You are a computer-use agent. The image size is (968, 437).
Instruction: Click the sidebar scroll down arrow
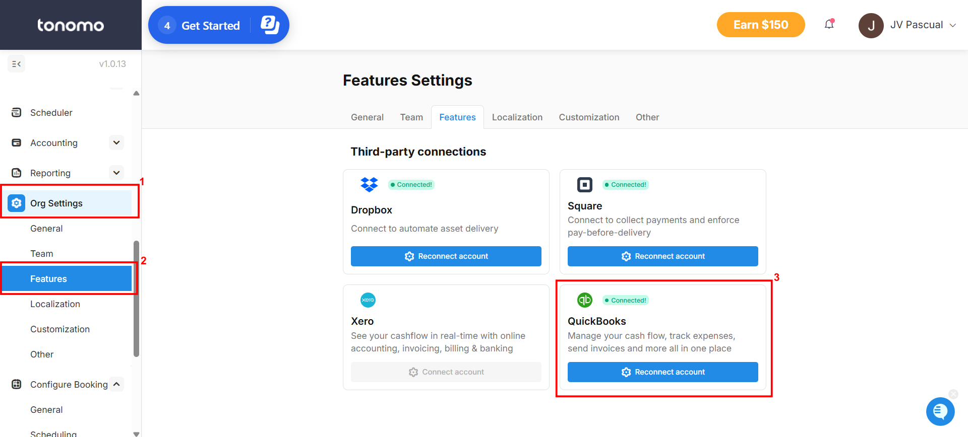click(x=136, y=433)
